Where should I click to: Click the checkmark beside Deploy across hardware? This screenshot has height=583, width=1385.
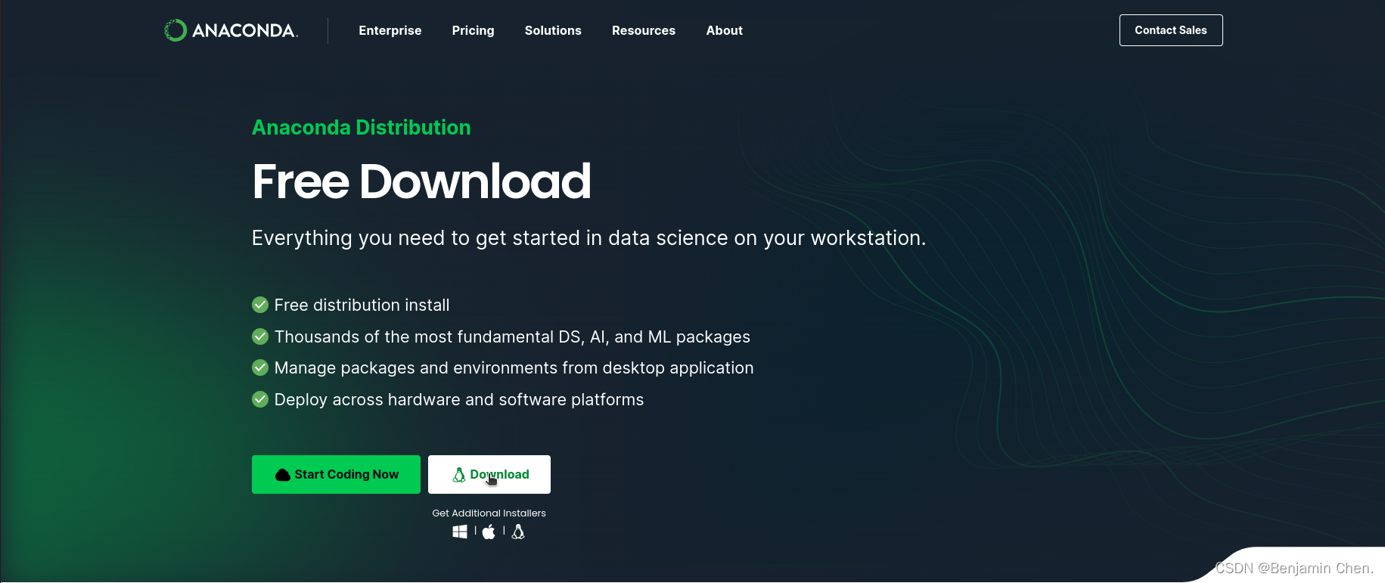[x=260, y=399]
